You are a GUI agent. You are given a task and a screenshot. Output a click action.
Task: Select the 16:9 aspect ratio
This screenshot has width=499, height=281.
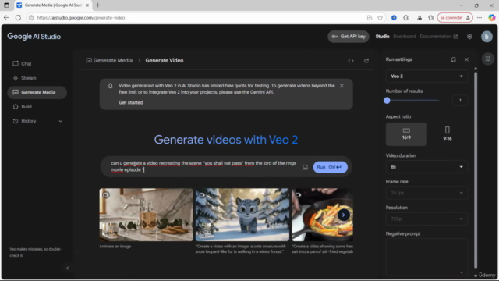406,134
